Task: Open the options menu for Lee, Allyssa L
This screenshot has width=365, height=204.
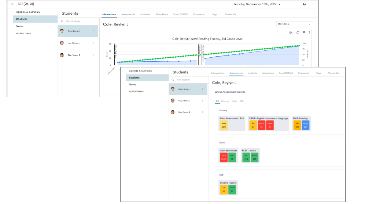Action: [93, 43]
